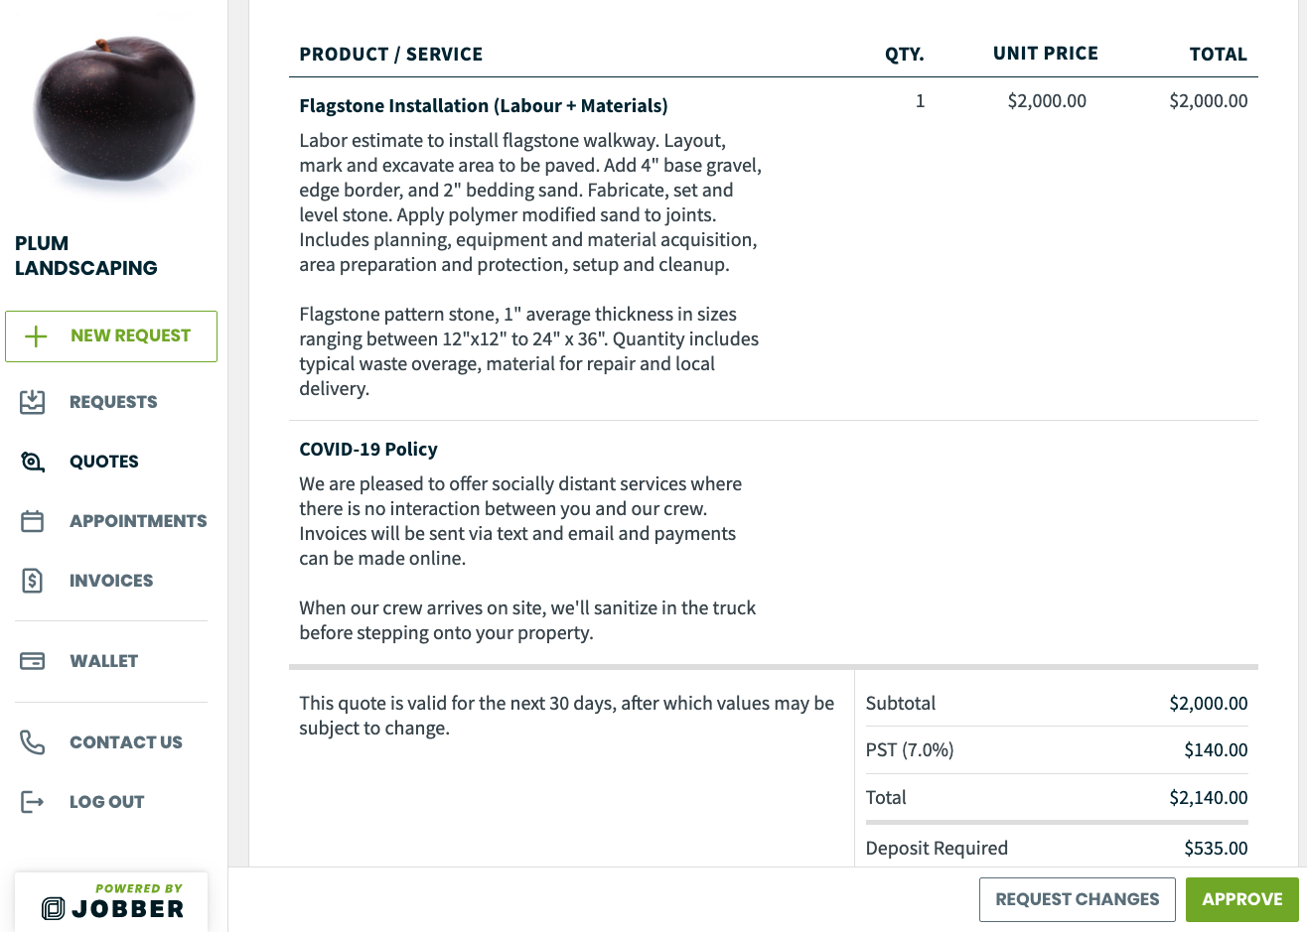Image resolution: width=1307 pixels, height=932 pixels.
Task: Click the plus icon for New Request
Action: click(x=36, y=336)
